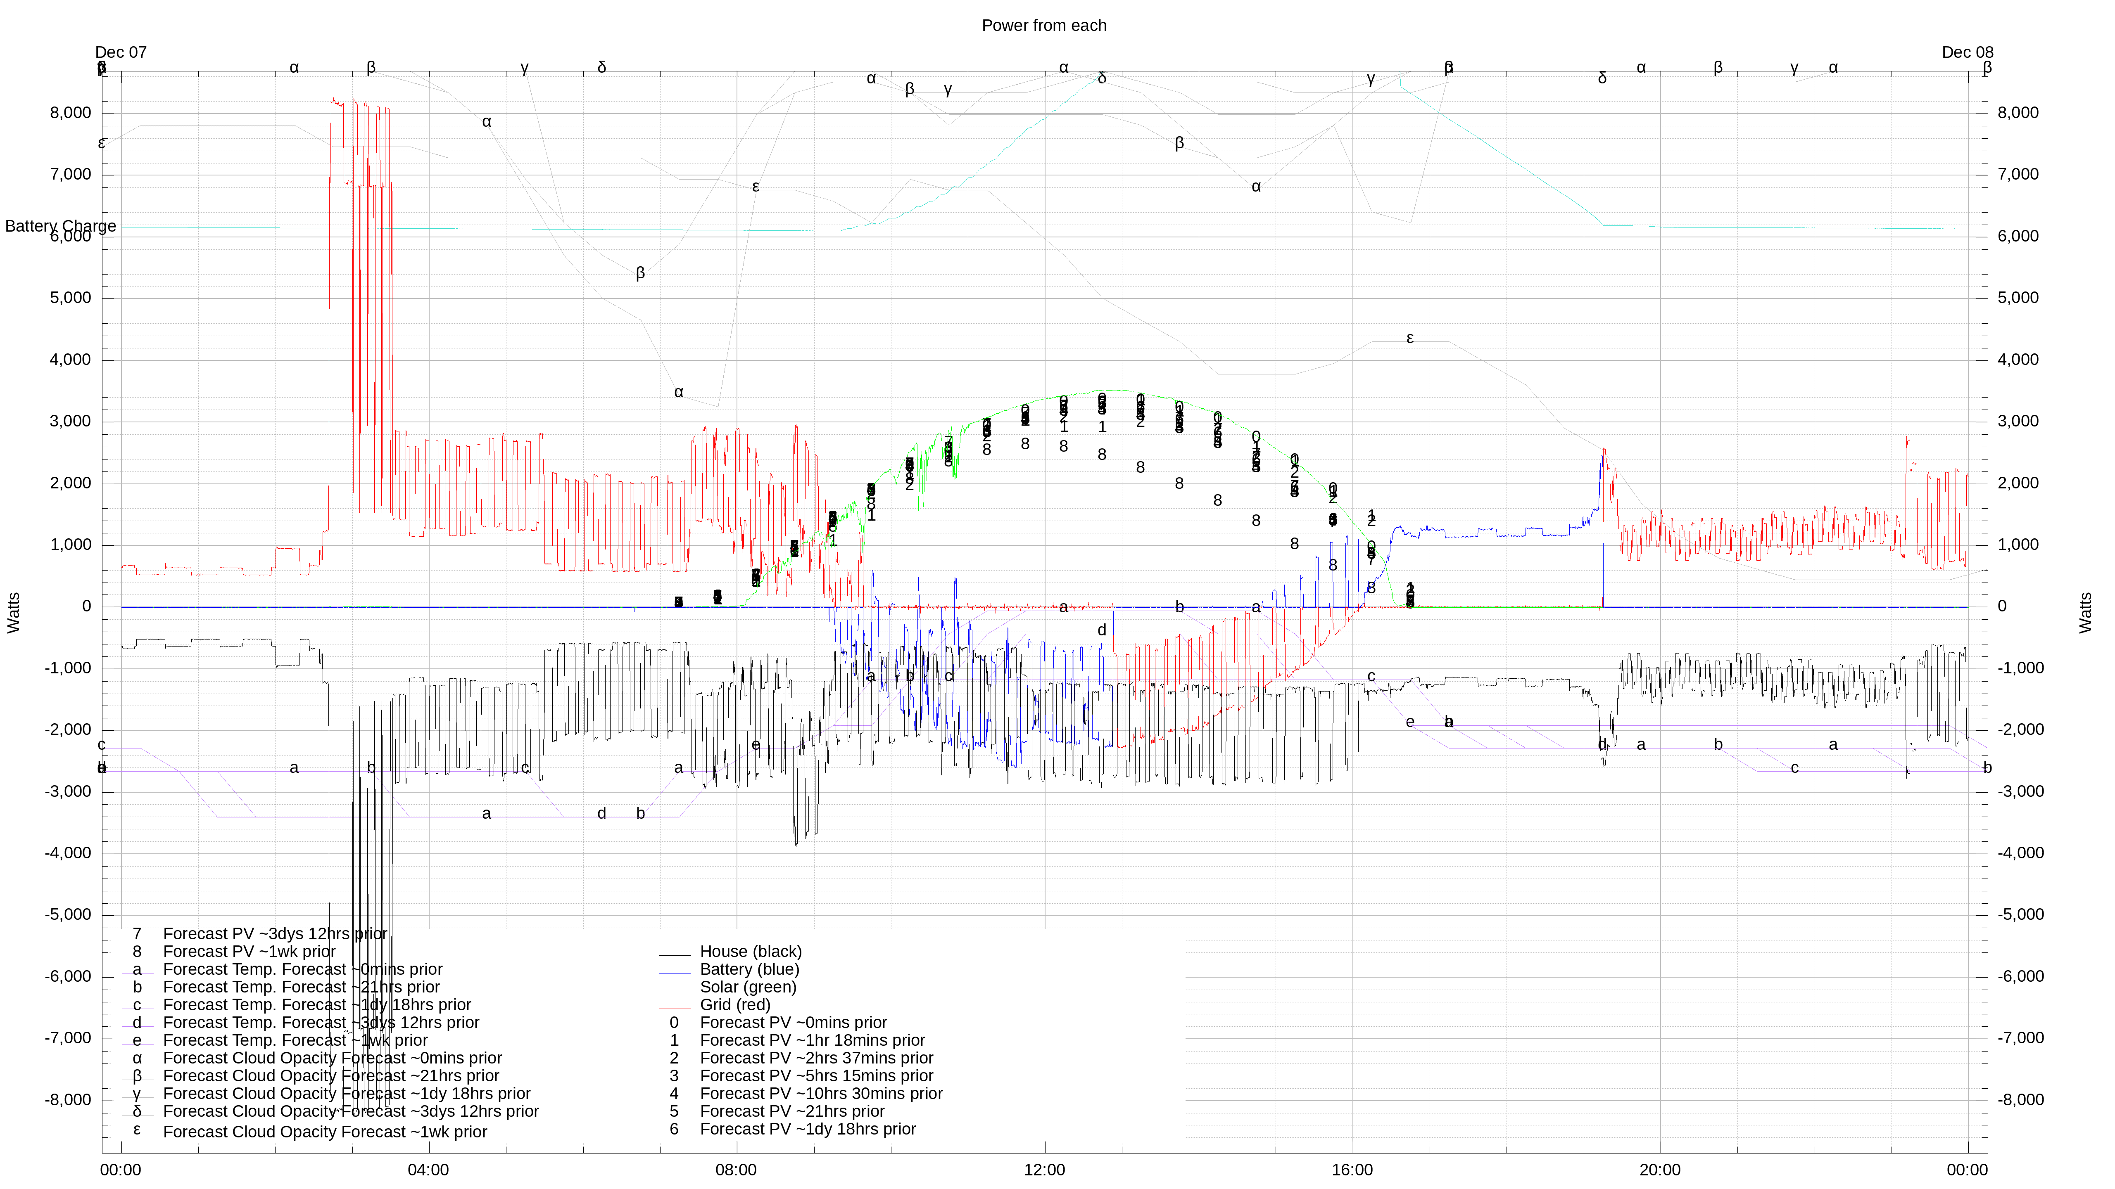Click the left axis 8,000 tick label
This screenshot has height=1189, width=2115.
coord(71,113)
